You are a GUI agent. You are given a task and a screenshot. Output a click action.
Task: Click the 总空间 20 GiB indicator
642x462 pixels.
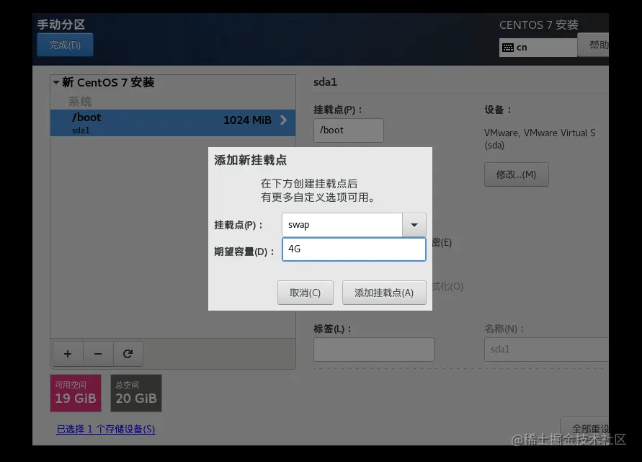point(136,393)
